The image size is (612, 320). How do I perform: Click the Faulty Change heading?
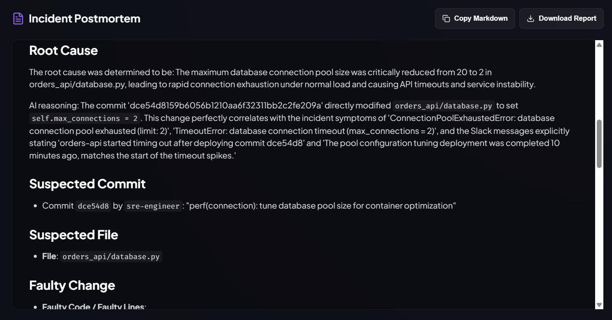click(x=72, y=285)
